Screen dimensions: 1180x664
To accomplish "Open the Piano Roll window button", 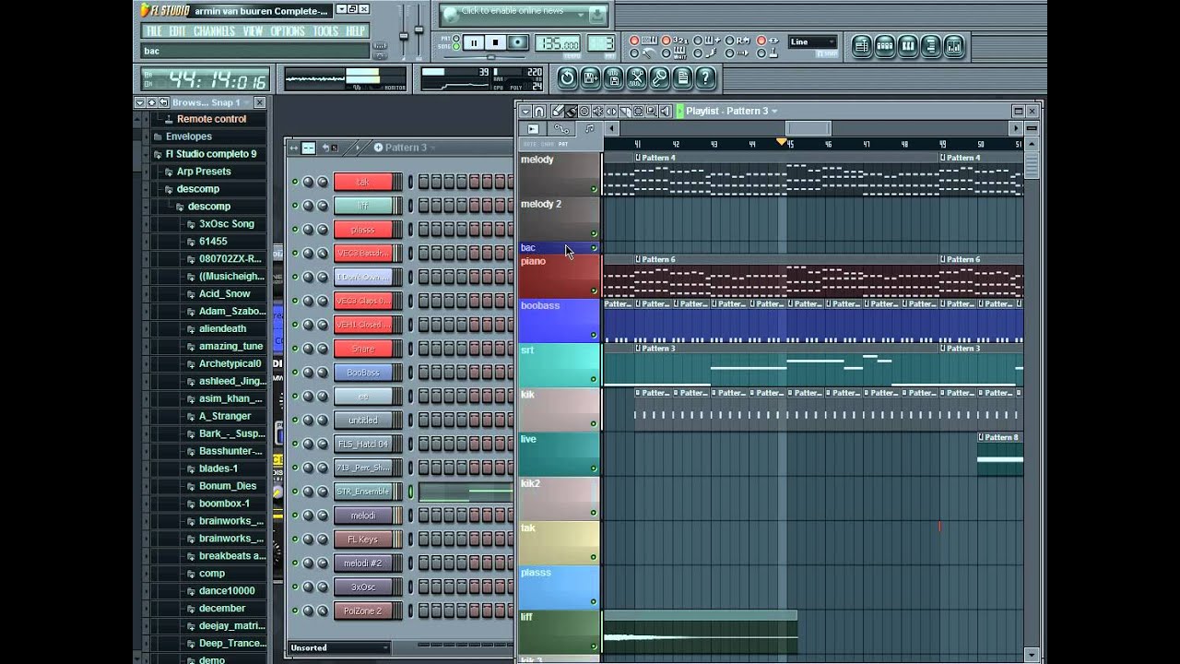I will pos(908,46).
